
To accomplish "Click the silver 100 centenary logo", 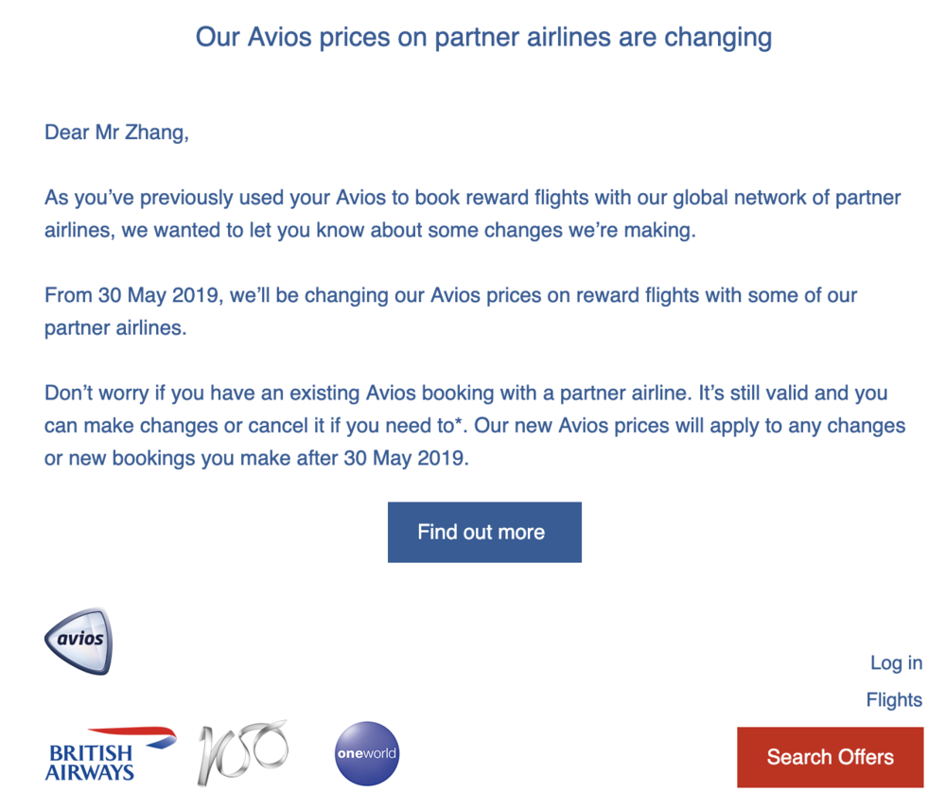I will [x=242, y=752].
